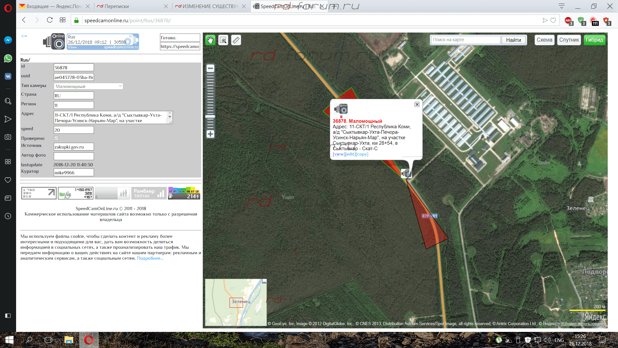
Task: Click the speed camera marker on the map
Action: tap(406, 173)
